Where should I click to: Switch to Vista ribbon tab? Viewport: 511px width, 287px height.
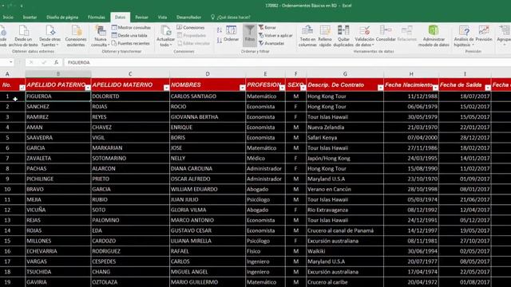coord(162,18)
